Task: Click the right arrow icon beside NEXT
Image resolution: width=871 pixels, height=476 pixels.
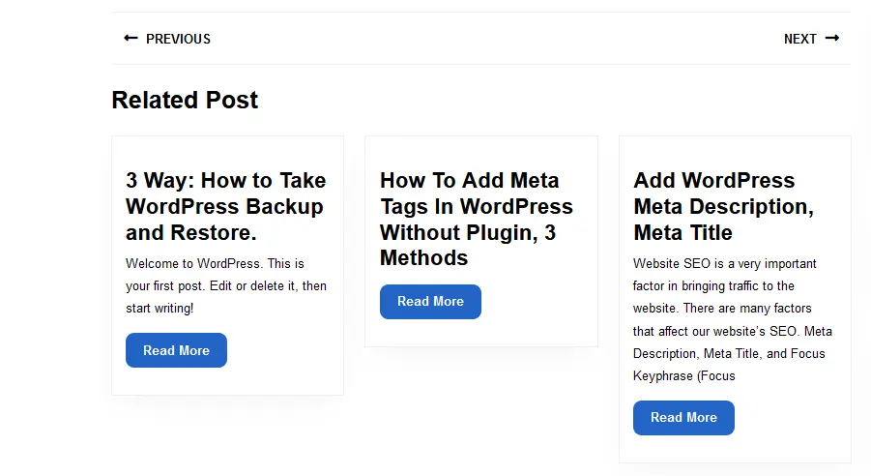Action: [x=832, y=38]
